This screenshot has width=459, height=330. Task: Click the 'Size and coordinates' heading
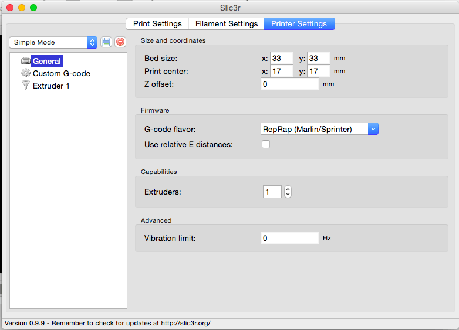(x=173, y=40)
